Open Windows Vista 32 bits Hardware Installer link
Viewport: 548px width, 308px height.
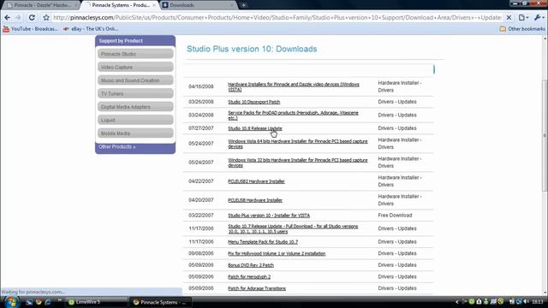[298, 163]
